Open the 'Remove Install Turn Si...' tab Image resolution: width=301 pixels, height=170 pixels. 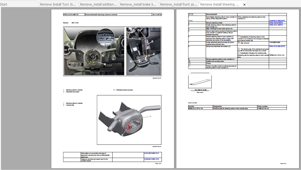[58, 4]
